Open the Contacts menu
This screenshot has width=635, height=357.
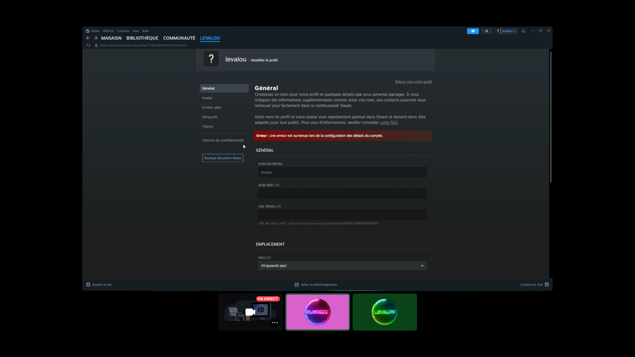tap(123, 31)
